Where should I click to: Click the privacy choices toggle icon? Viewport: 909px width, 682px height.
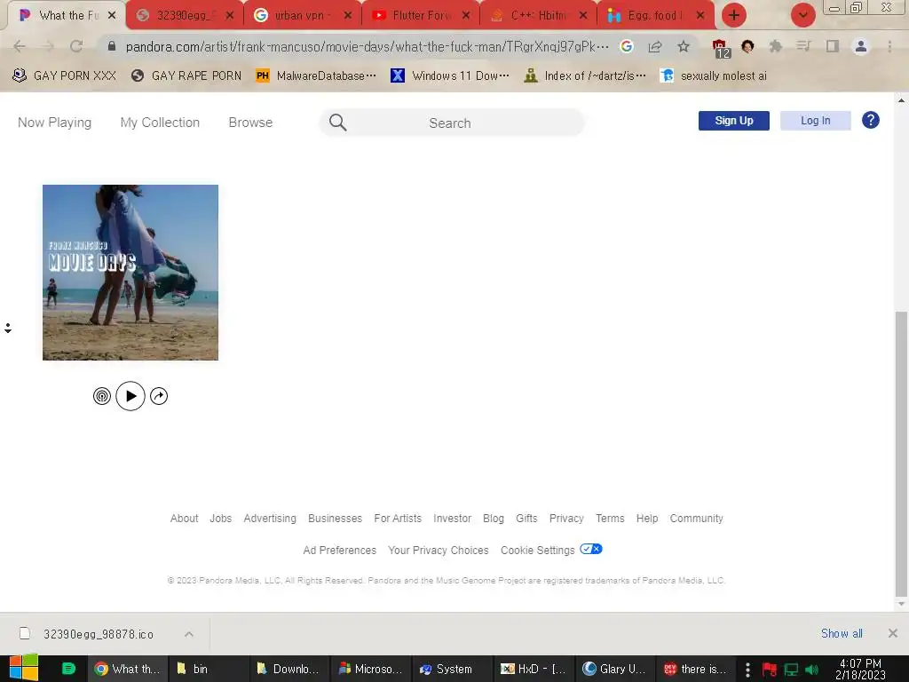point(591,549)
